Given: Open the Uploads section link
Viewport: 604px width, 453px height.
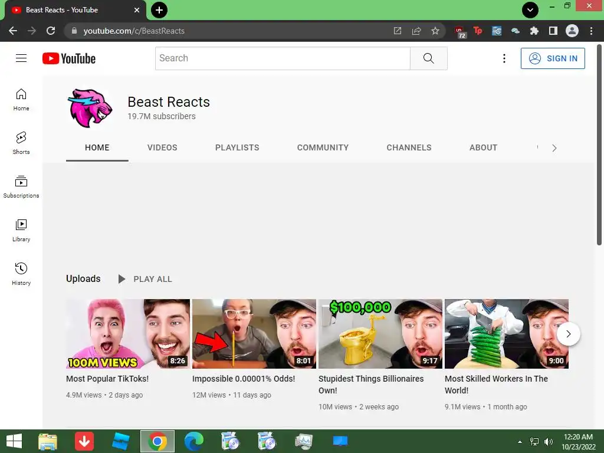Looking at the screenshot, I should click(83, 278).
